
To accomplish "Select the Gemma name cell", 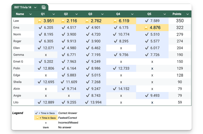I will (x=19, y=55).
